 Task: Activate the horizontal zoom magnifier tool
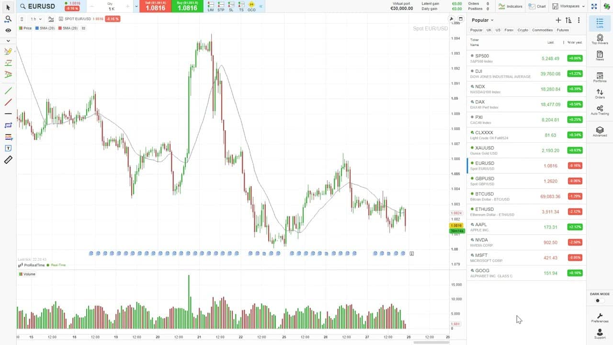tap(8, 19)
